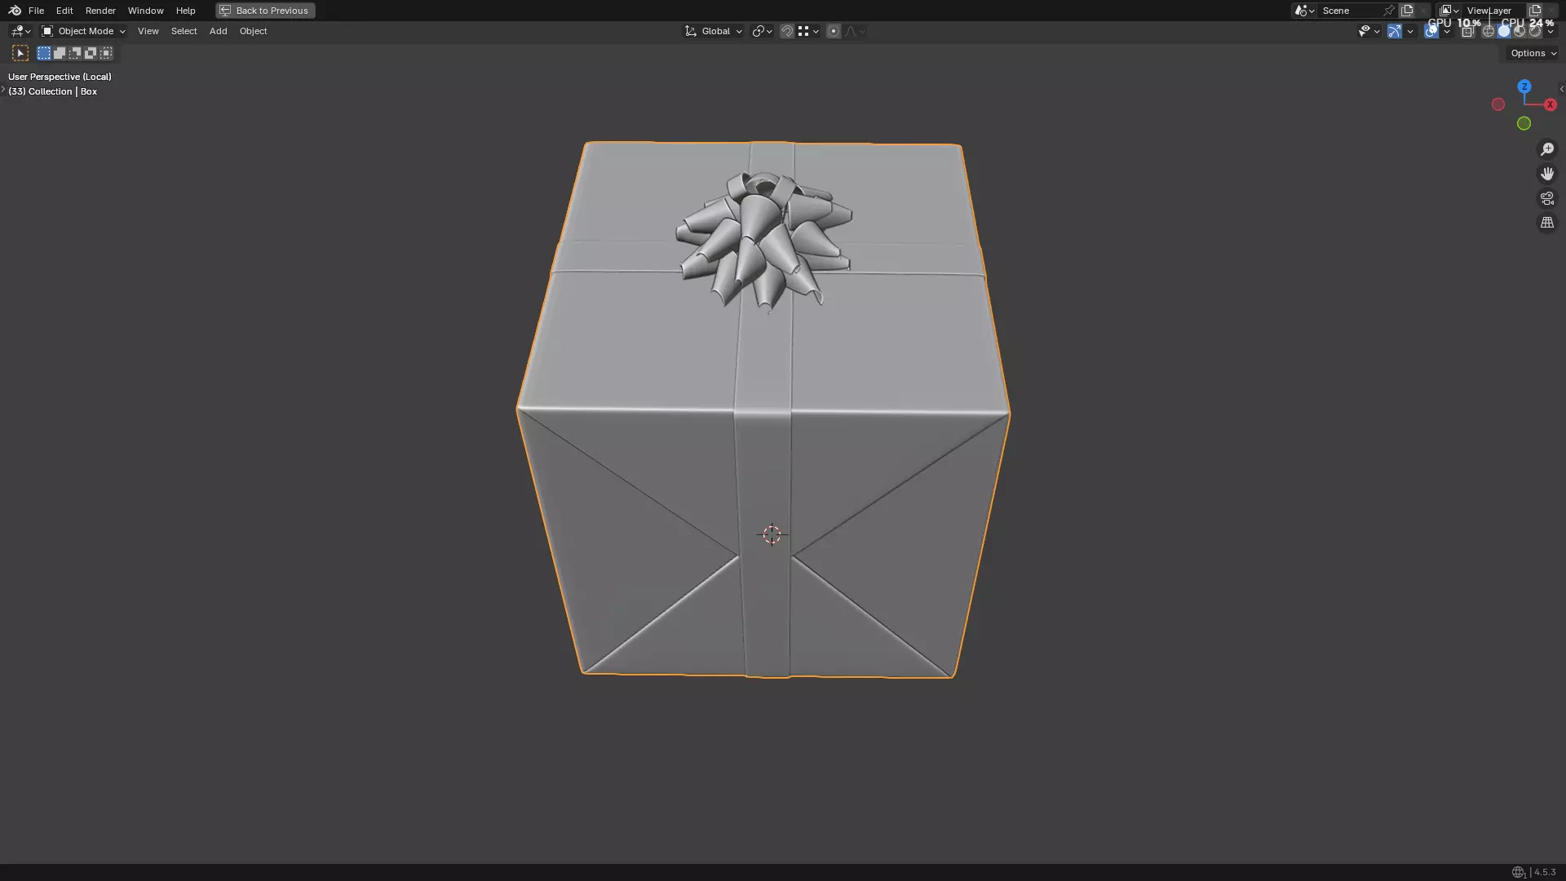This screenshot has width=1566, height=881.
Task: Open the viewport Select menu
Action: click(184, 31)
